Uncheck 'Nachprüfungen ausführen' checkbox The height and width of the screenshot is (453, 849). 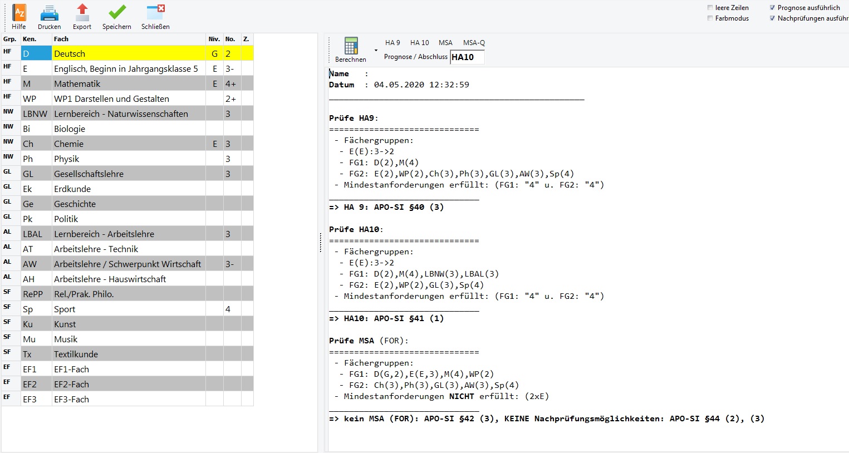coord(772,18)
